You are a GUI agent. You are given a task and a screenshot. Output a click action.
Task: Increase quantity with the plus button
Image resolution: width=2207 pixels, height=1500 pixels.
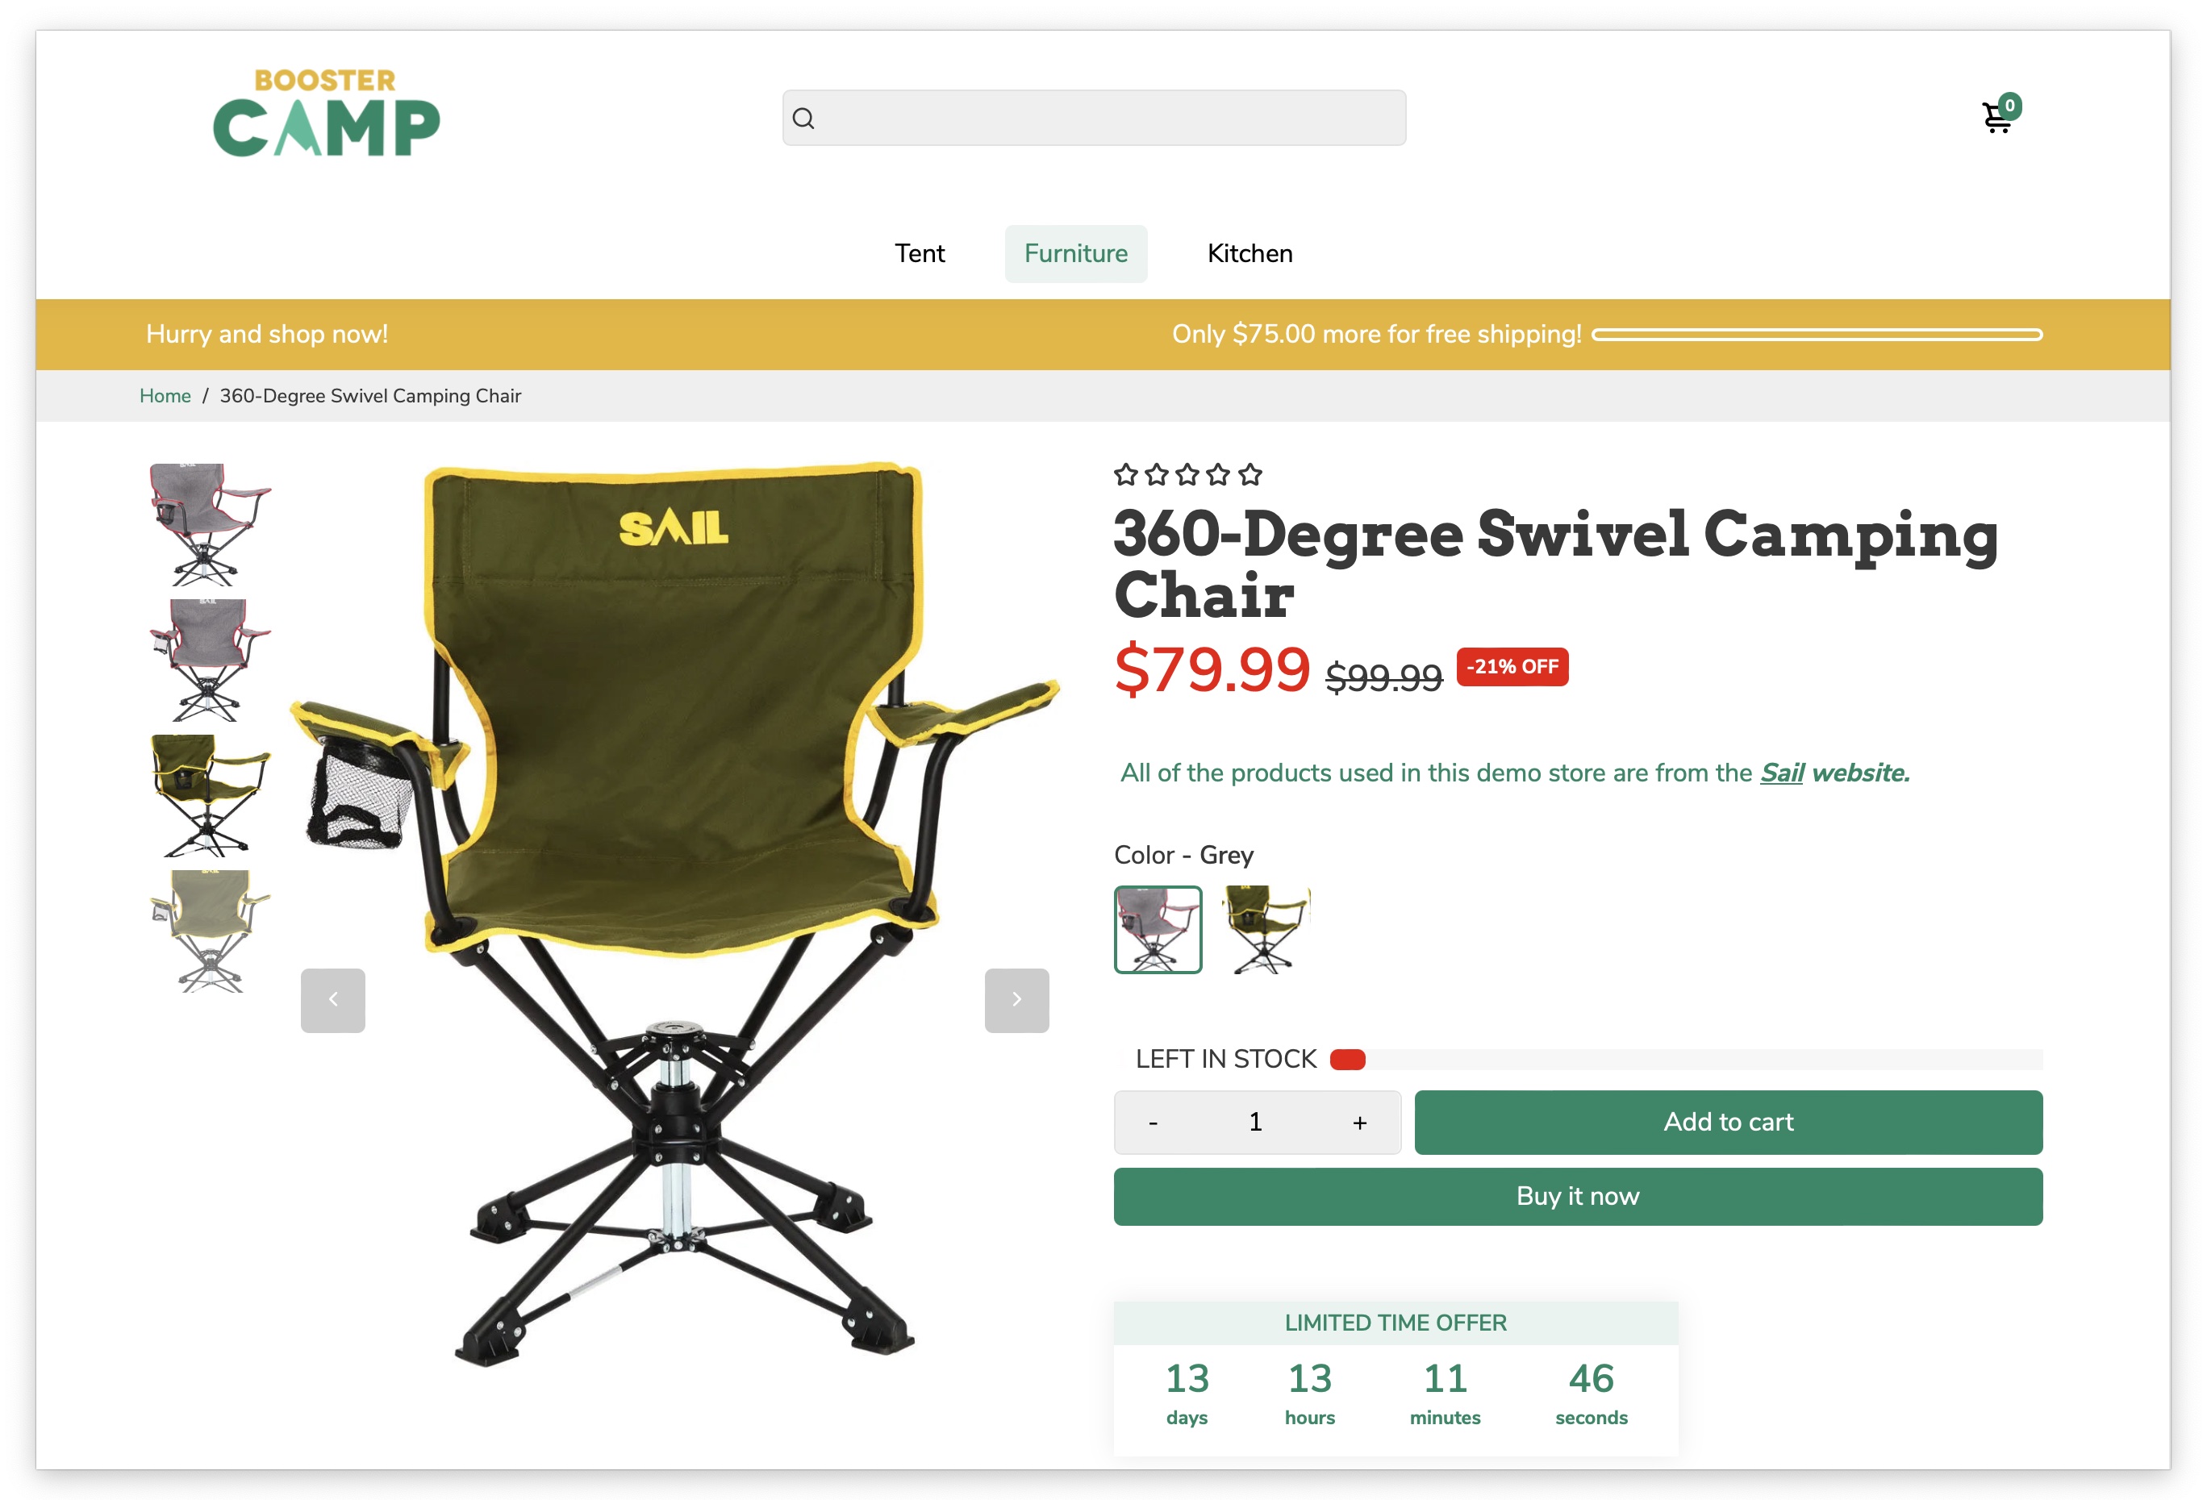(1359, 1122)
